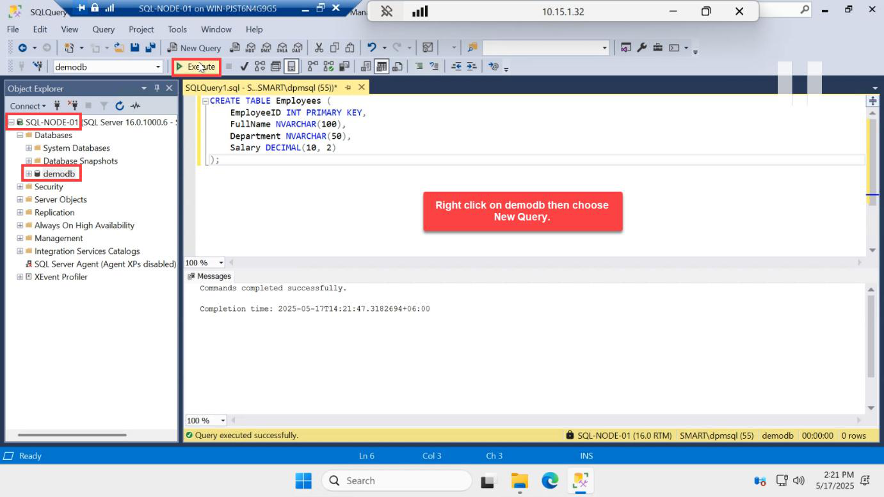
Task: Click the Navigate Backward arrow icon
Action: [22, 47]
